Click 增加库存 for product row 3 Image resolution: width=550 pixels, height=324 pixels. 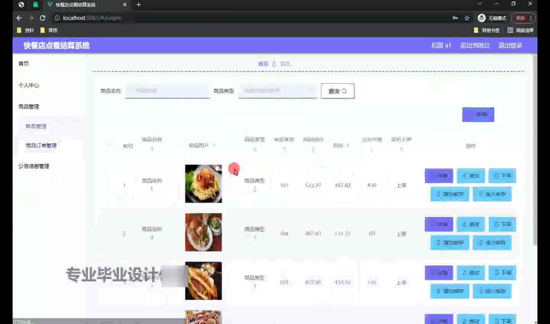point(450,291)
